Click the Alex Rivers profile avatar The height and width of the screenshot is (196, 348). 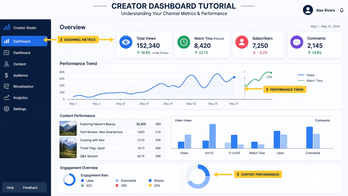308,10
